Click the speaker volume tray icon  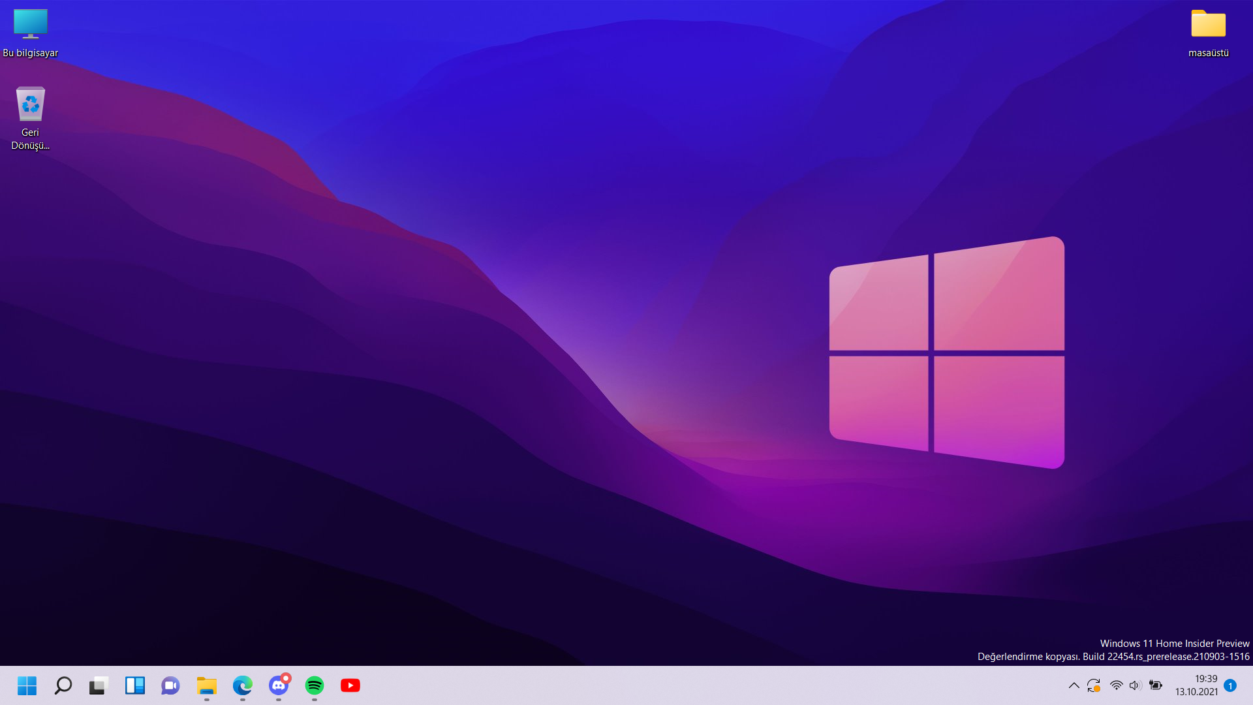coord(1136,685)
